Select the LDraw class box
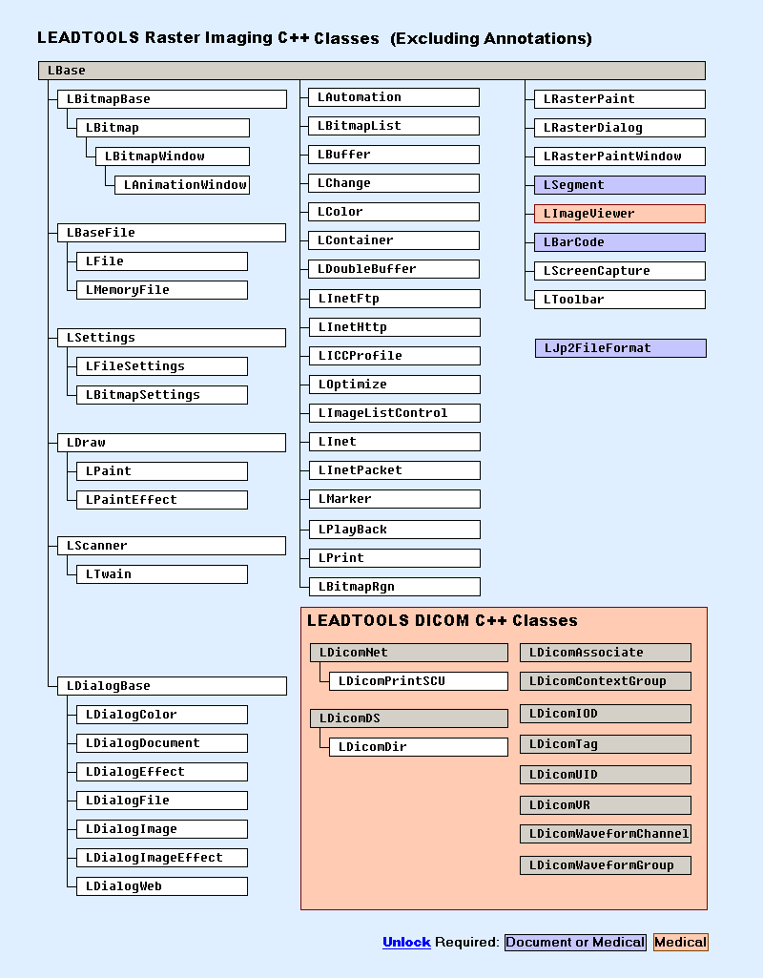763x978 pixels. pyautogui.click(x=172, y=443)
